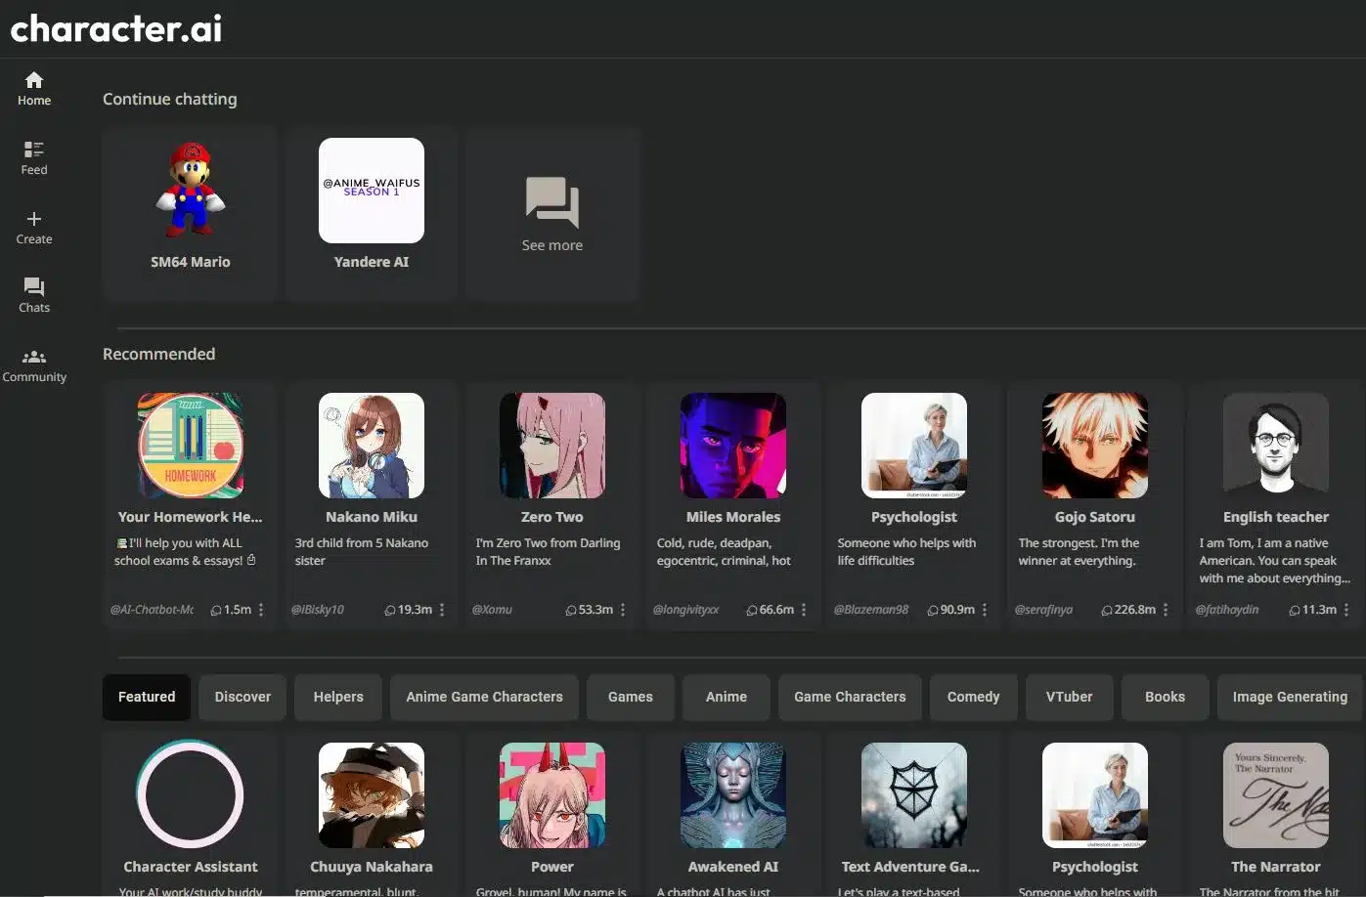Open Nakano Miku character avatar
Image resolution: width=1366 pixels, height=897 pixels.
coord(372,446)
